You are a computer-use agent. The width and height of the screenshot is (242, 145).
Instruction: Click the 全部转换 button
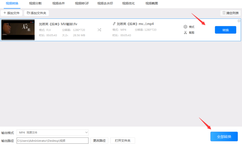click(224, 137)
